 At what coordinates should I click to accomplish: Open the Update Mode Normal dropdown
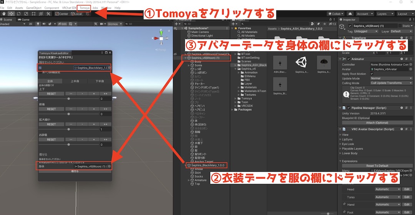[391, 79]
